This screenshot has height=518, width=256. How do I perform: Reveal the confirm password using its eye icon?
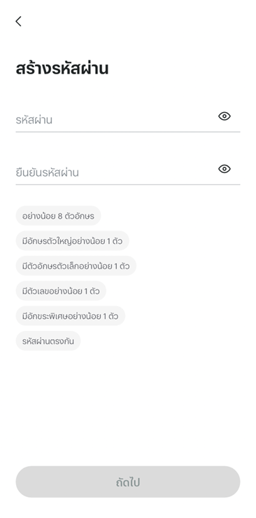[225, 169]
